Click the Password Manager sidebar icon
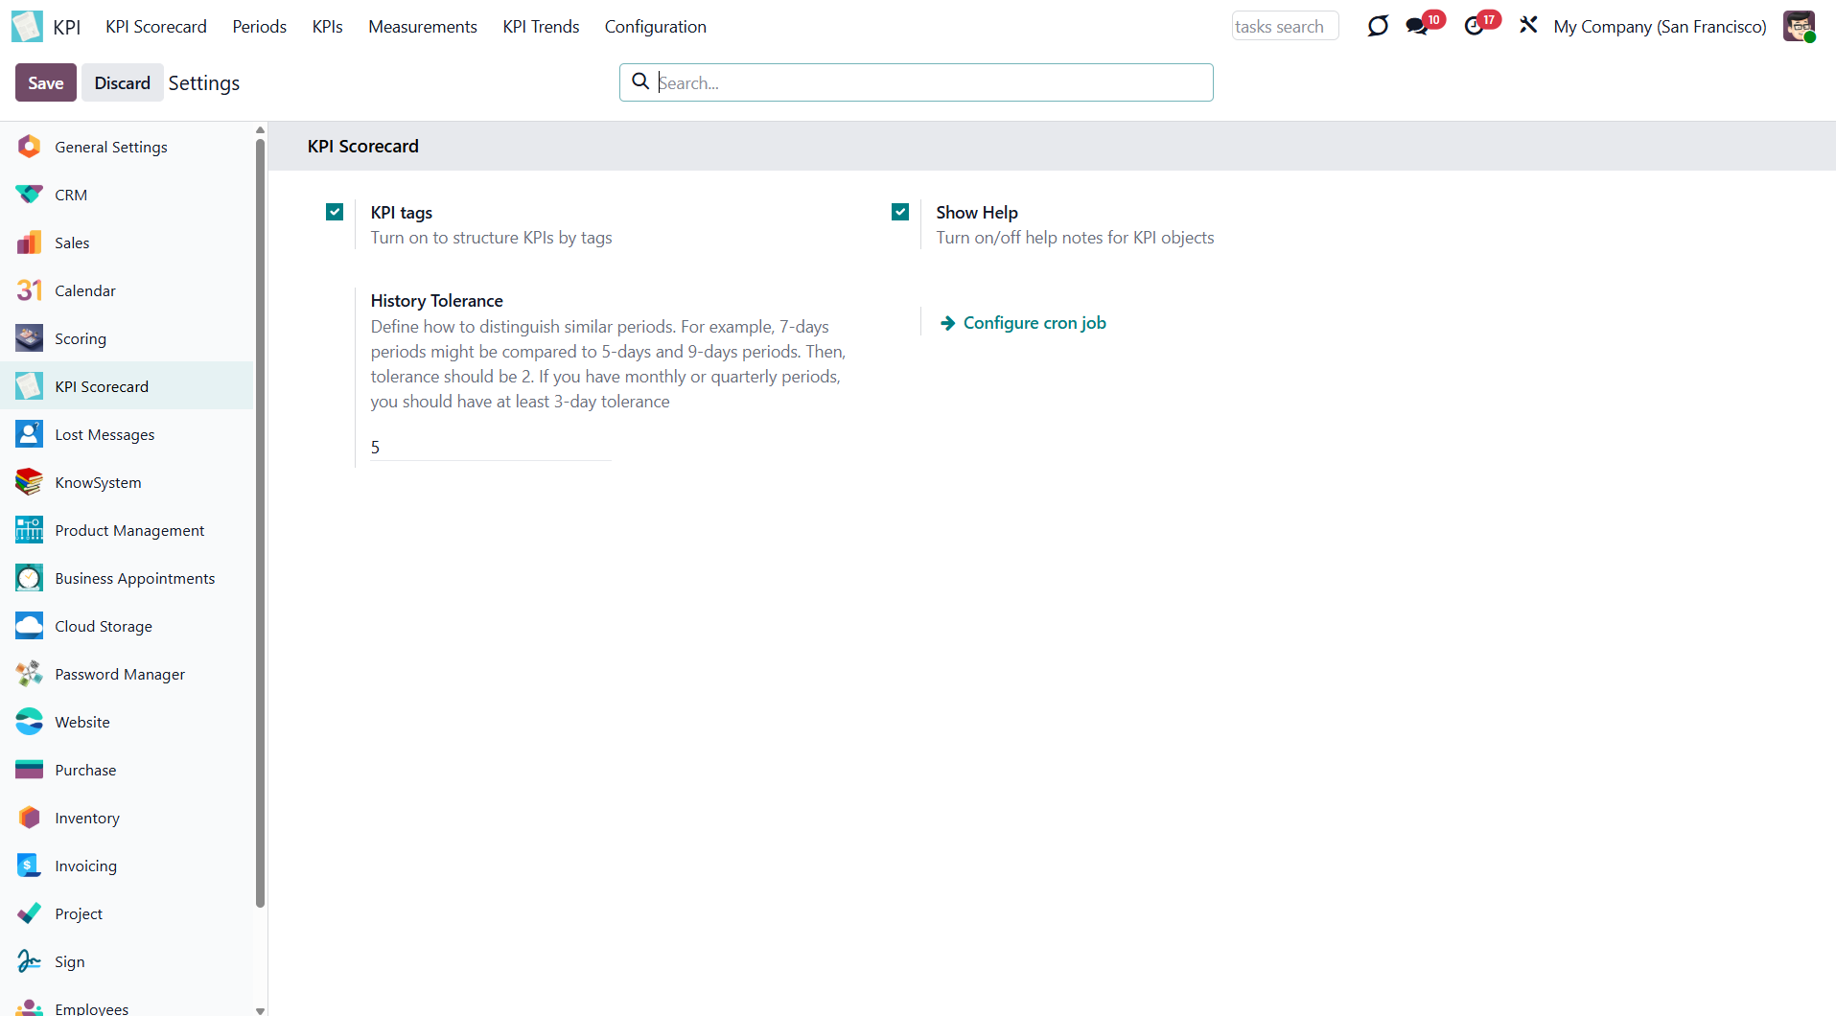 (29, 674)
